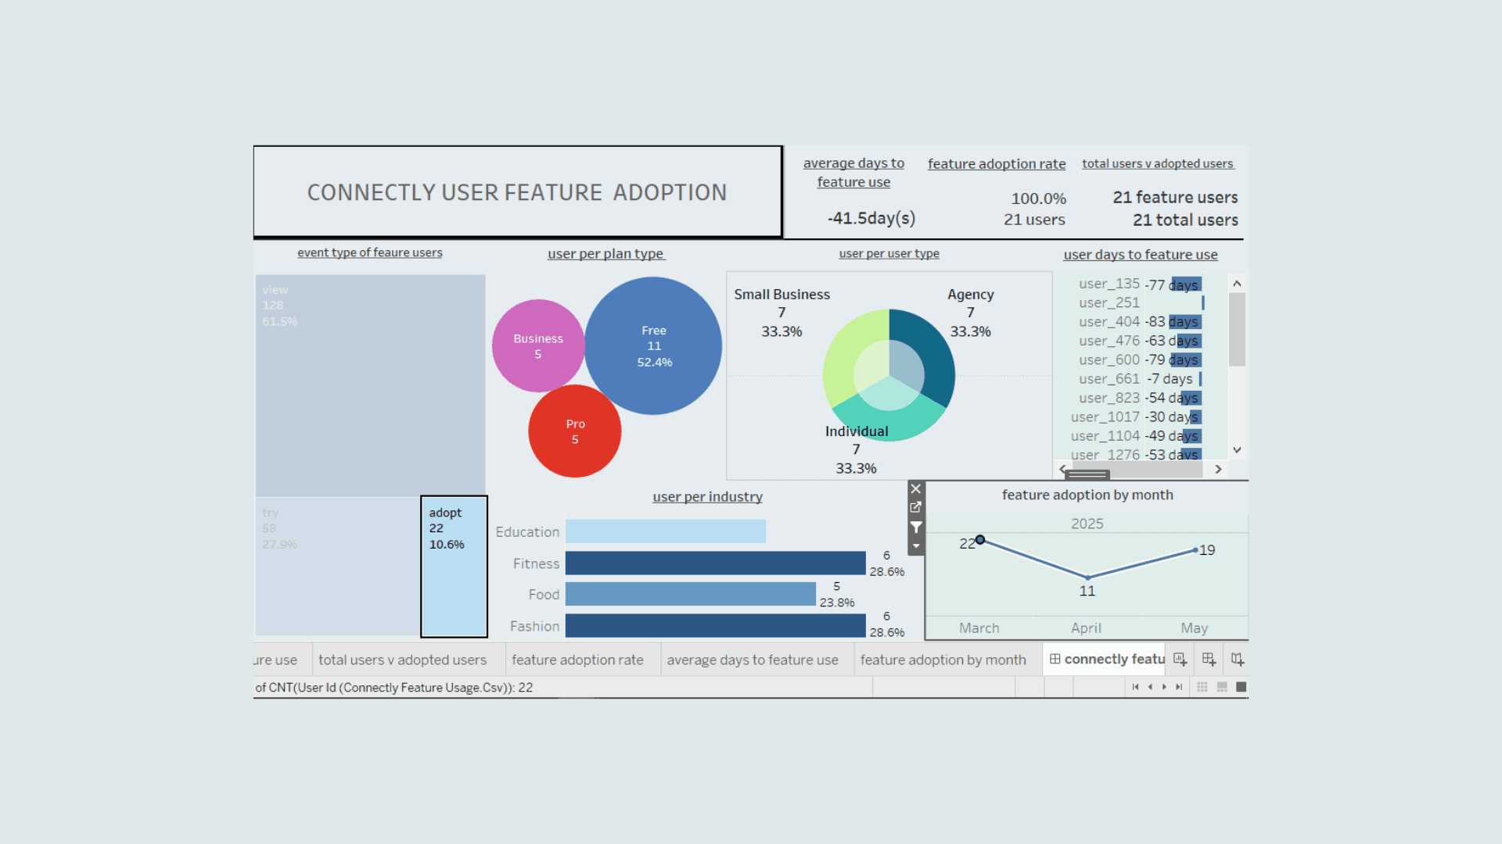Click the March data point on the adoption line
The height and width of the screenshot is (844, 1502).
tap(980, 539)
